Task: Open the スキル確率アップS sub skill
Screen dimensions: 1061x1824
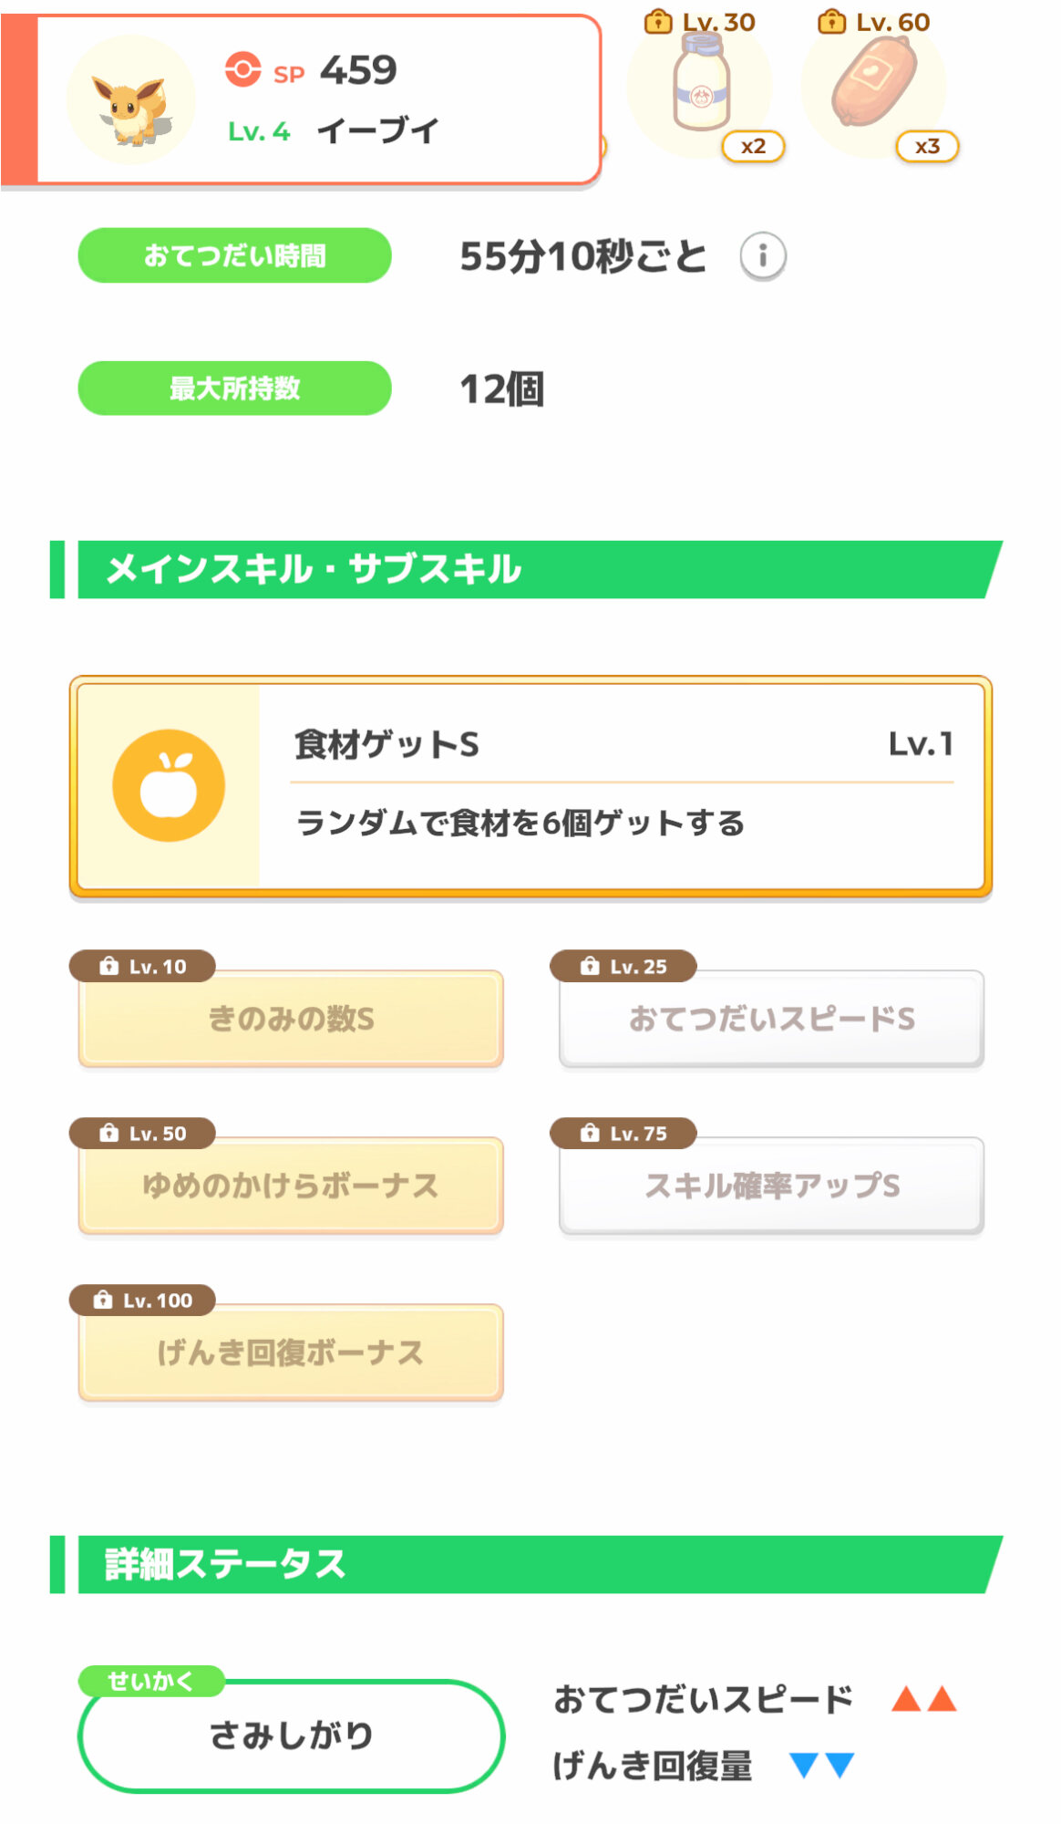Action: pyautogui.click(x=771, y=1187)
